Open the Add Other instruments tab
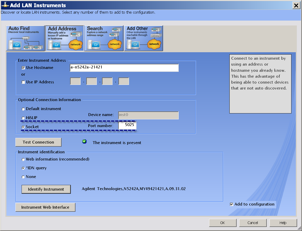Screen dimensions: 302x231 [143, 38]
